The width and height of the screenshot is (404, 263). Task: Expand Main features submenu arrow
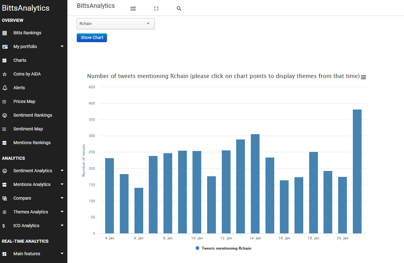click(62, 254)
